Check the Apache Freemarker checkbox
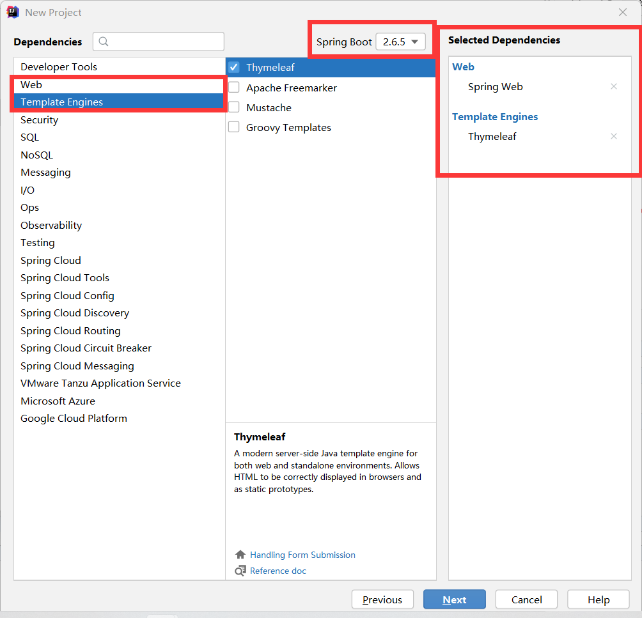The image size is (642, 618). [x=234, y=87]
